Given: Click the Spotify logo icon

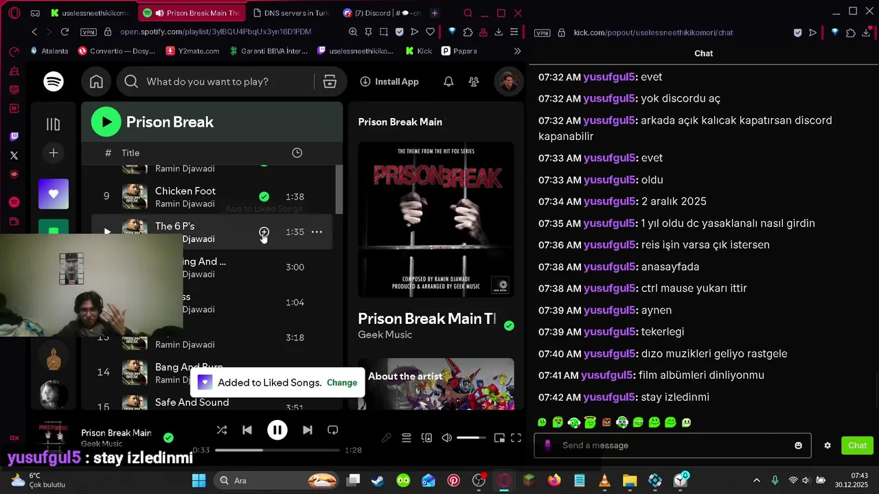Looking at the screenshot, I should 54,82.
